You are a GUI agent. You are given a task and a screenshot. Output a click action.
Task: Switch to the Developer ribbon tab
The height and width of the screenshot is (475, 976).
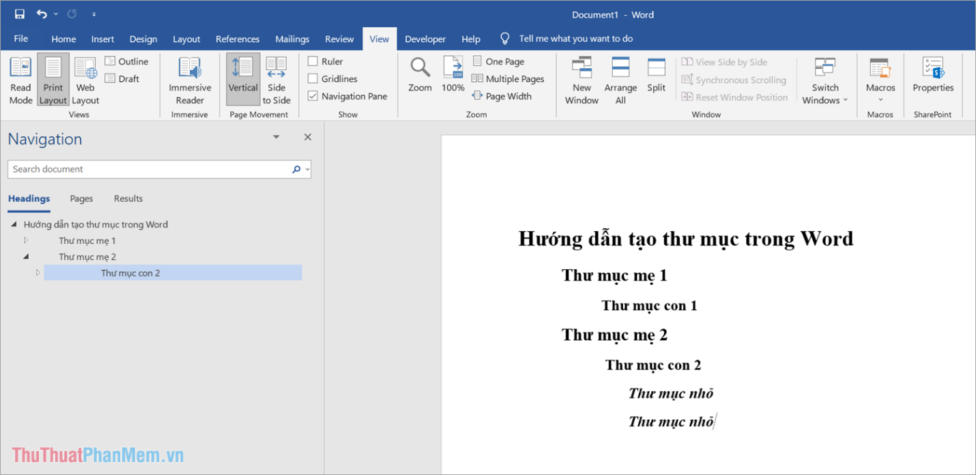click(425, 39)
